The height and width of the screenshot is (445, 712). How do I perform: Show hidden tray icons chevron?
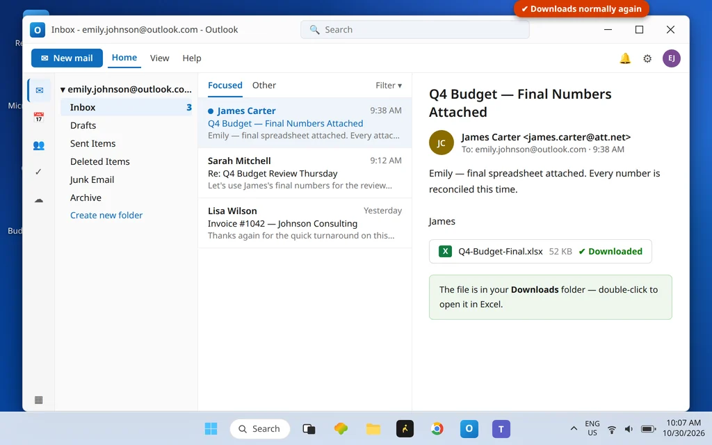click(x=574, y=428)
